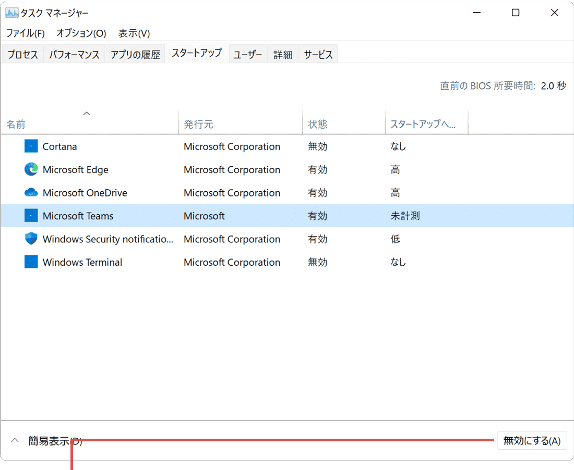Click Cortana's 無効 status cell

pos(317,146)
